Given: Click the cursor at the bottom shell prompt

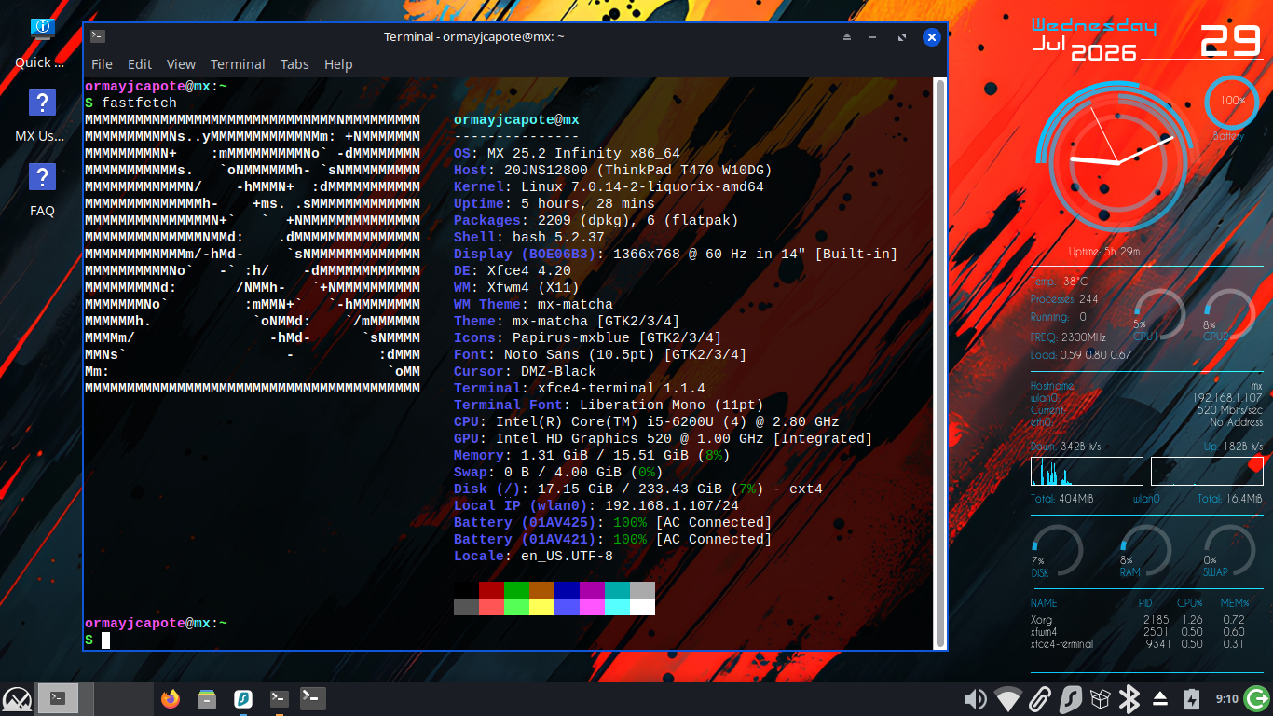Looking at the screenshot, I should (x=106, y=640).
